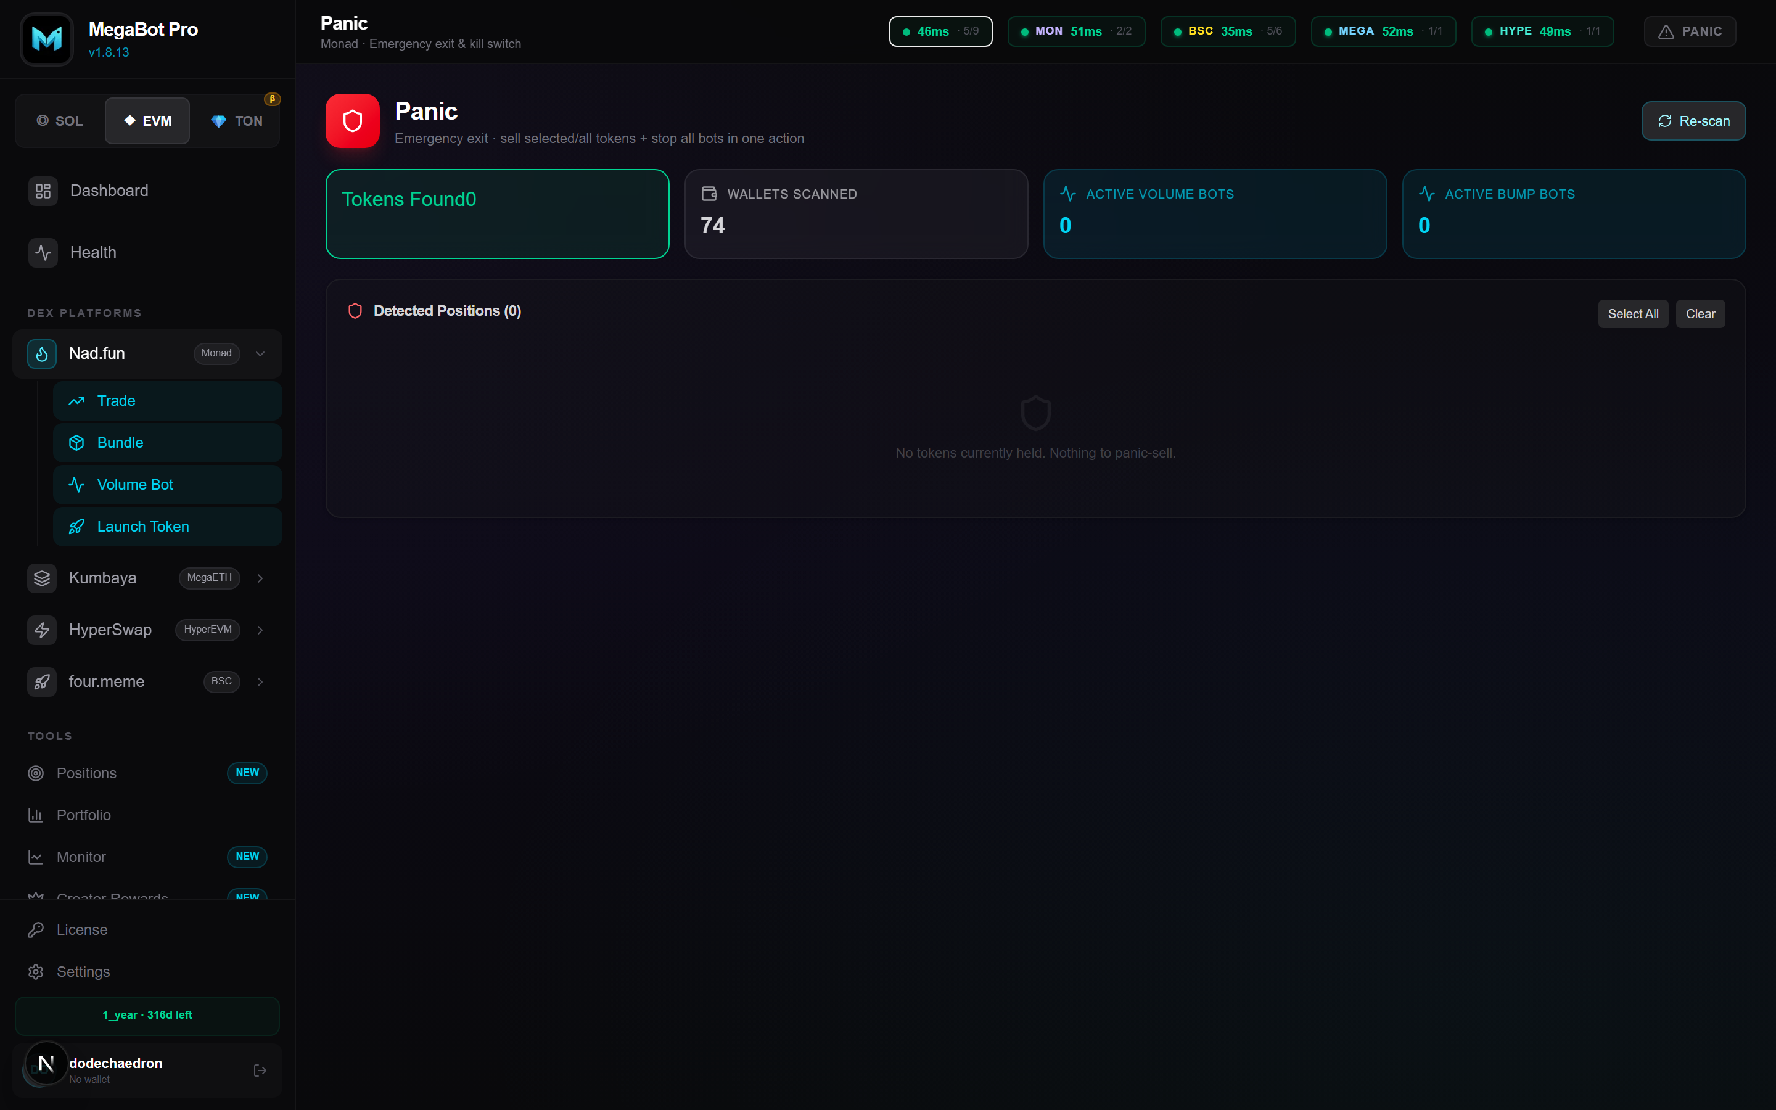The width and height of the screenshot is (1776, 1110).
Task: Click the HYPE 49ms RPC status chip
Action: [x=1542, y=31]
